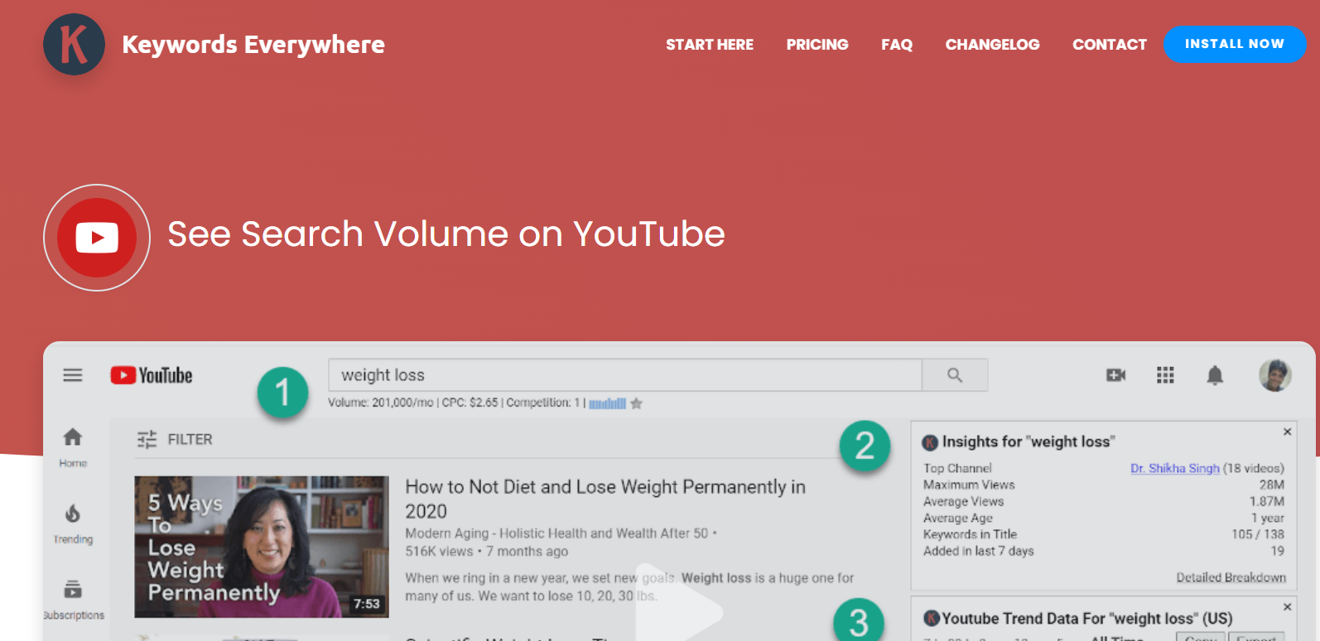Open the Dr. Shikha Singh channel link
Viewport: 1320px width, 641px height.
click(x=1175, y=468)
